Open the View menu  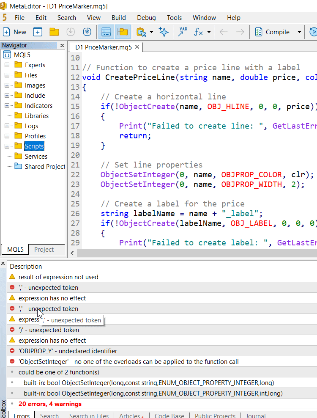click(94, 18)
